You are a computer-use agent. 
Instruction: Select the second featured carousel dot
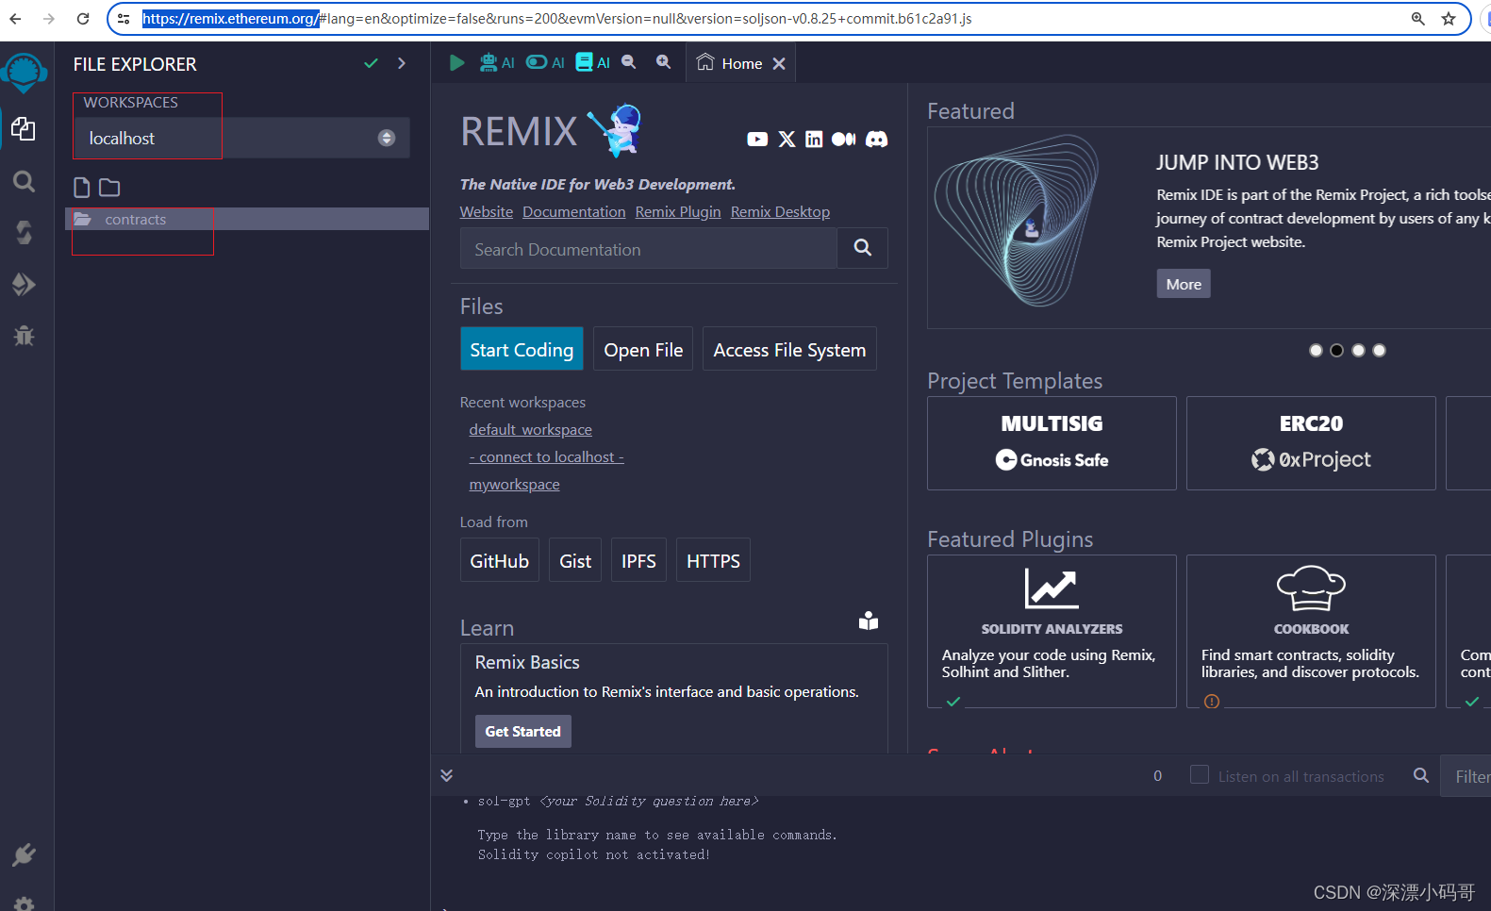click(x=1336, y=350)
